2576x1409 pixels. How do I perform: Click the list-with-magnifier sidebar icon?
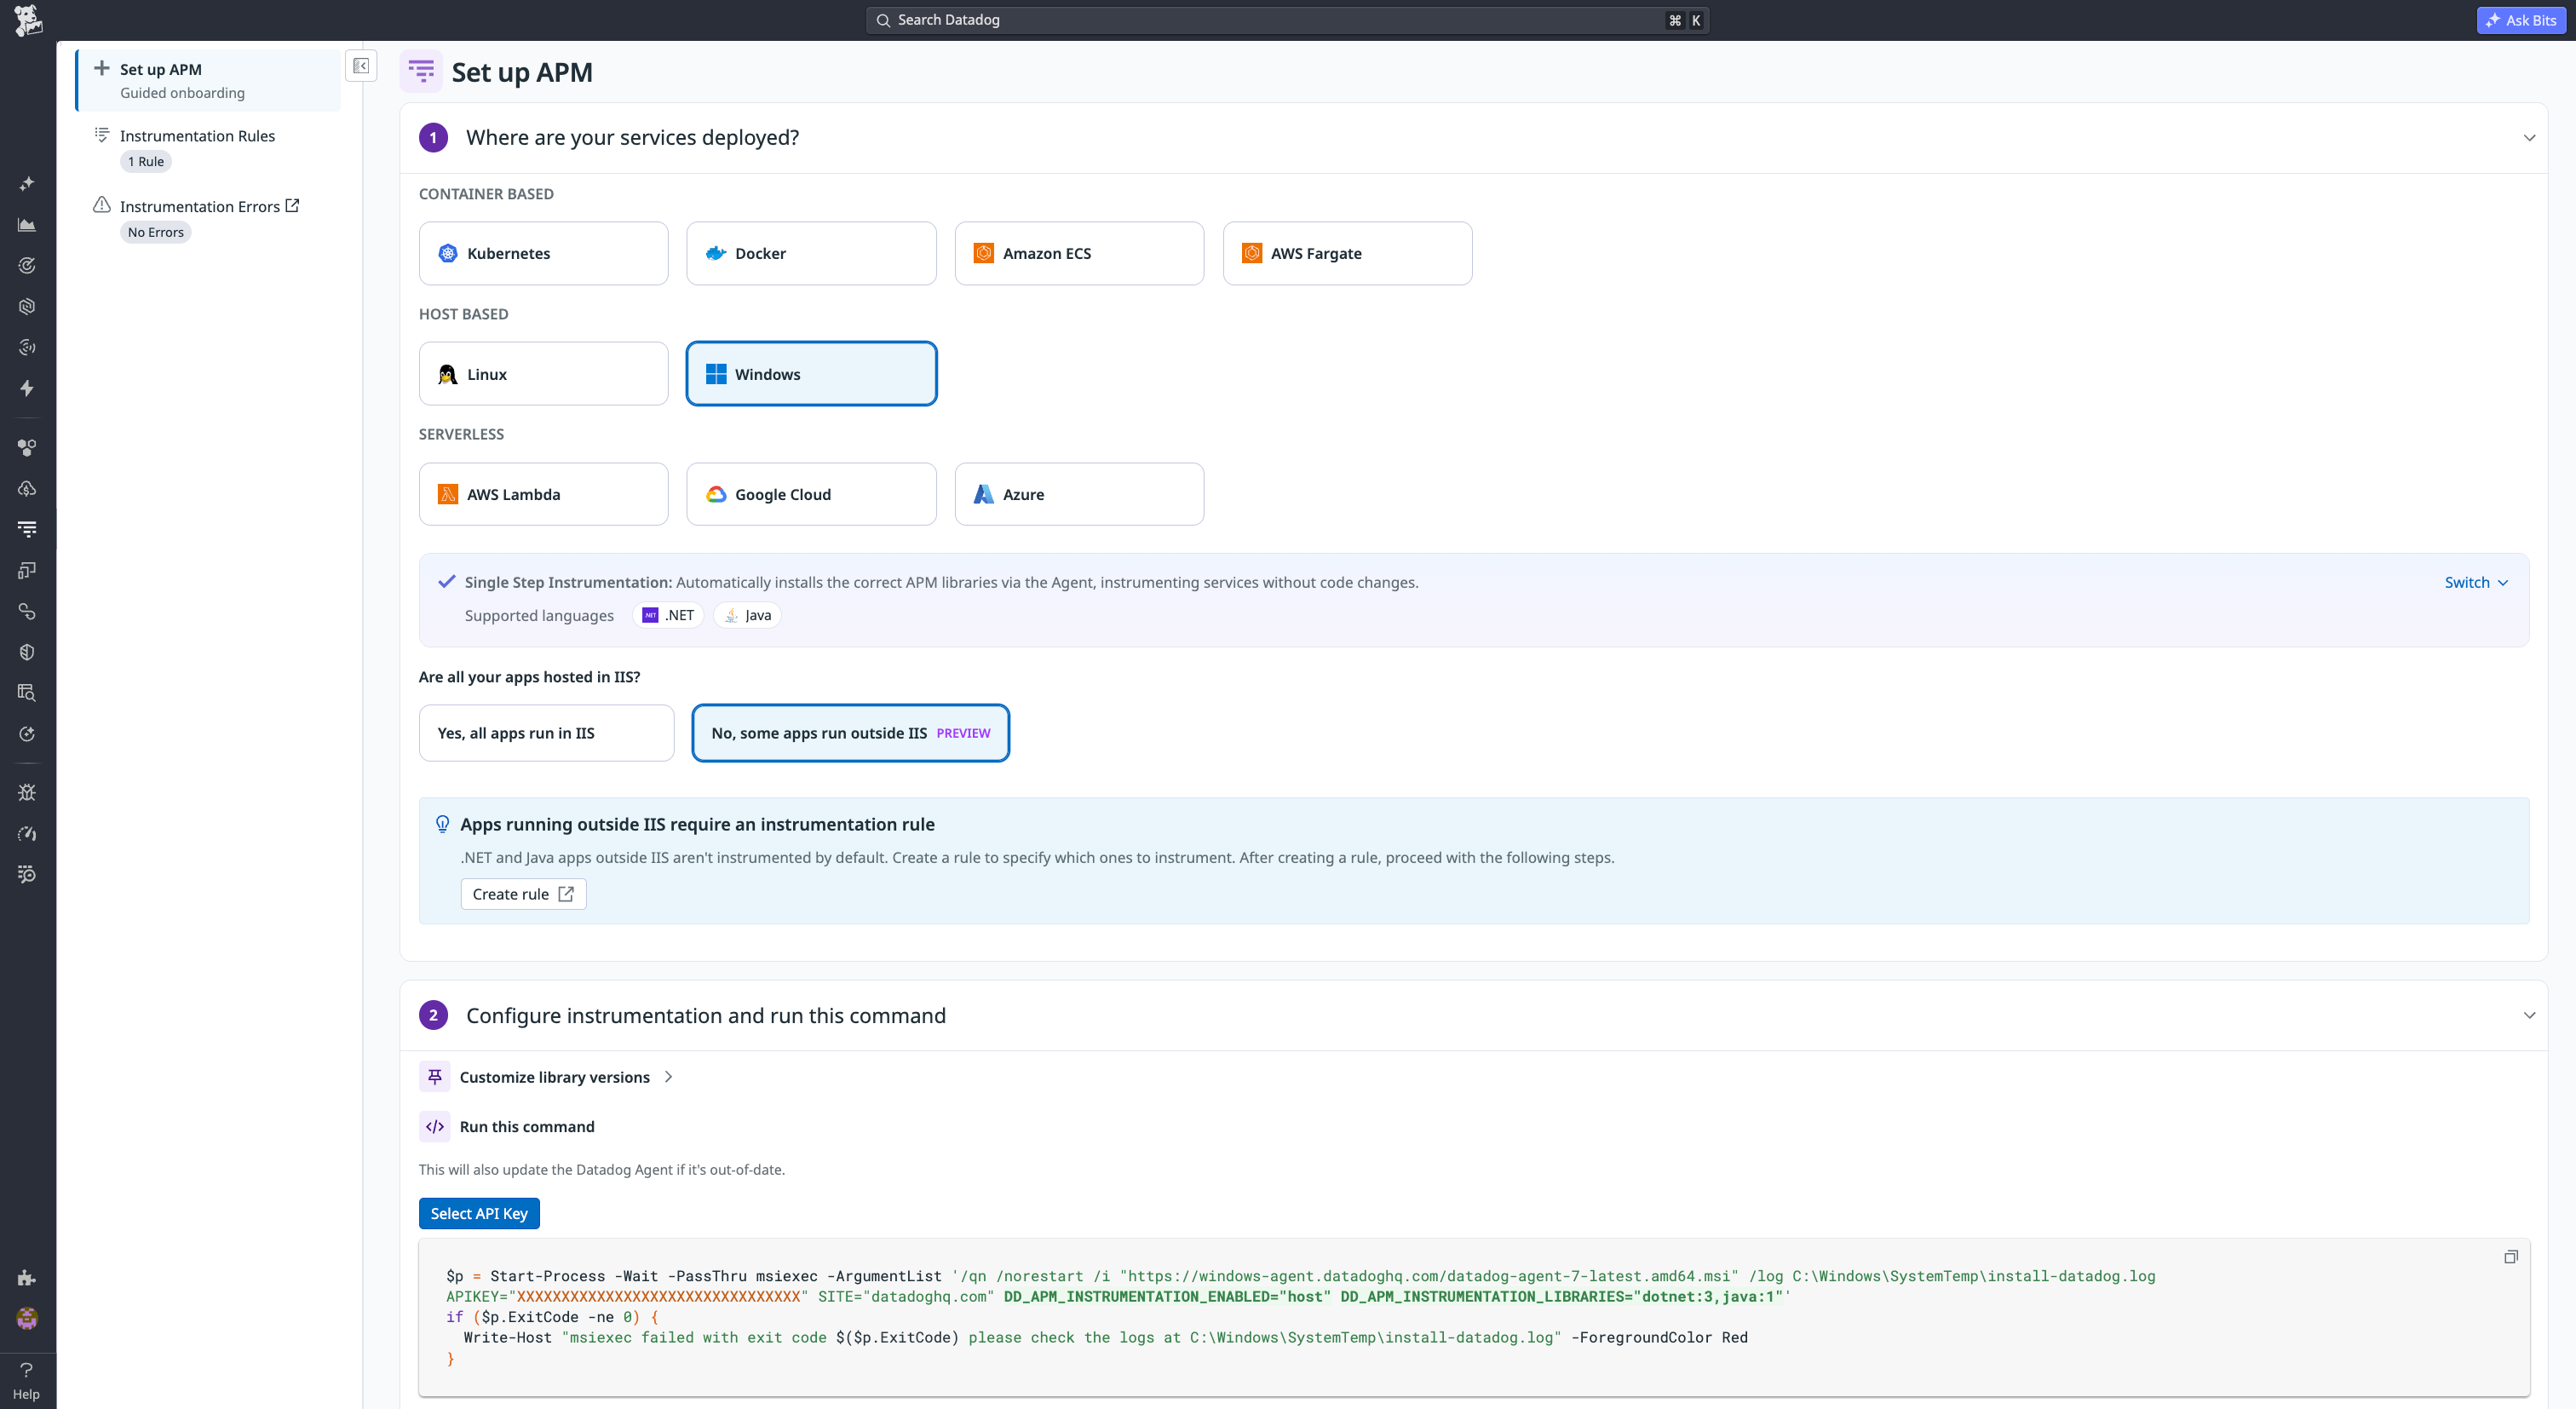tap(27, 875)
